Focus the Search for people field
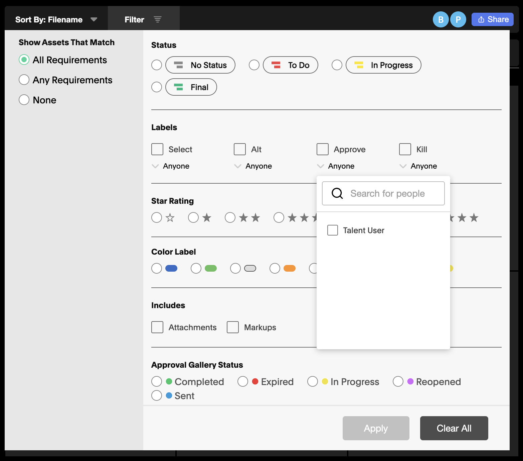Image resolution: width=523 pixels, height=461 pixels. pyautogui.click(x=383, y=193)
